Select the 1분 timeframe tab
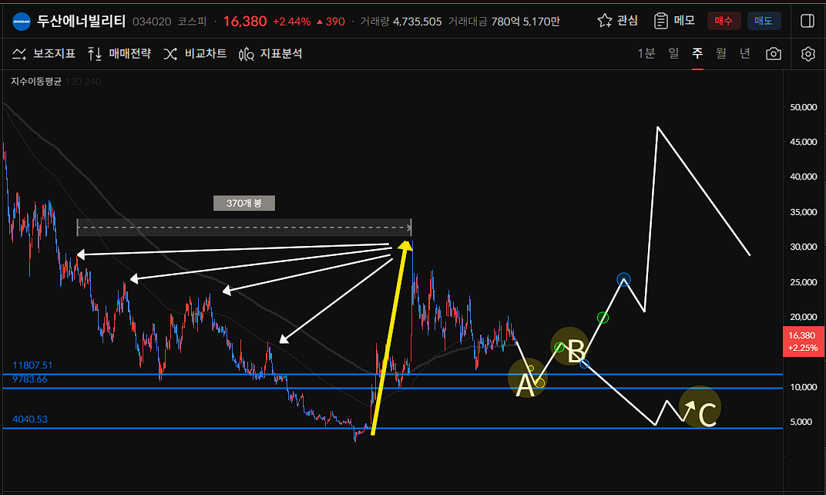 coord(646,53)
